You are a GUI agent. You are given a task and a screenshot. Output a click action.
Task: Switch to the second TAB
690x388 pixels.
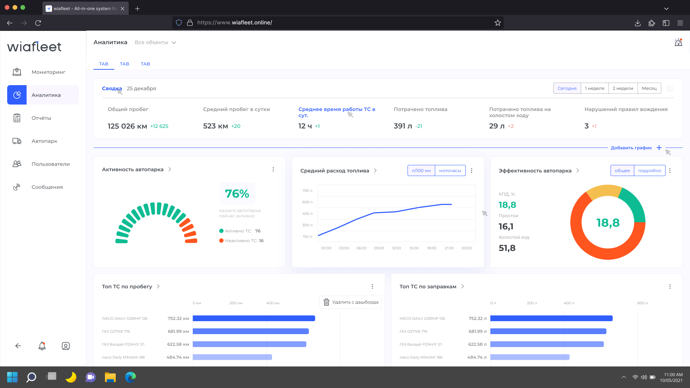(124, 64)
